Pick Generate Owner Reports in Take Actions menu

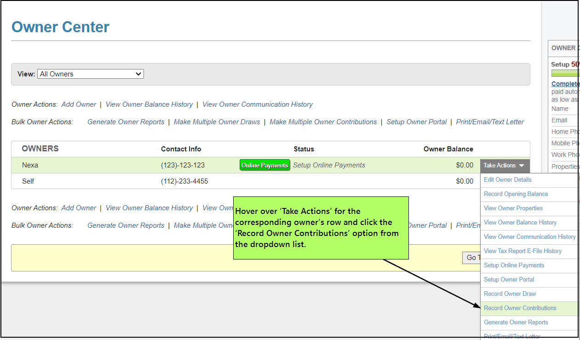click(516, 323)
